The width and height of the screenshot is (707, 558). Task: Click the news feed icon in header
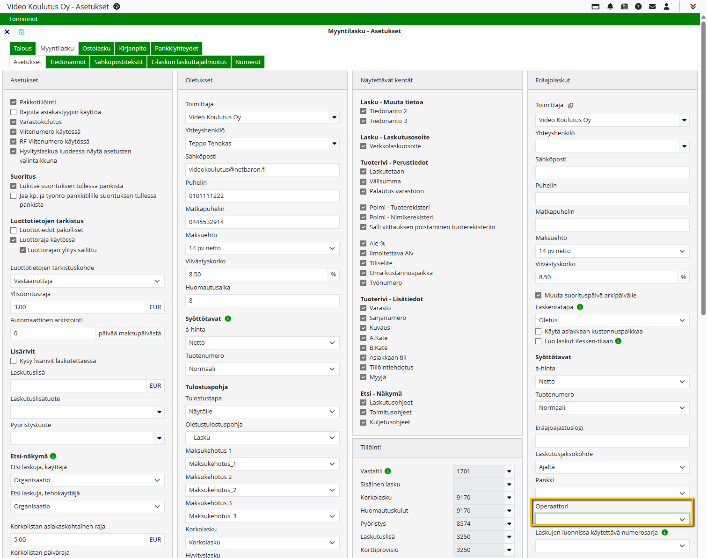tap(624, 7)
